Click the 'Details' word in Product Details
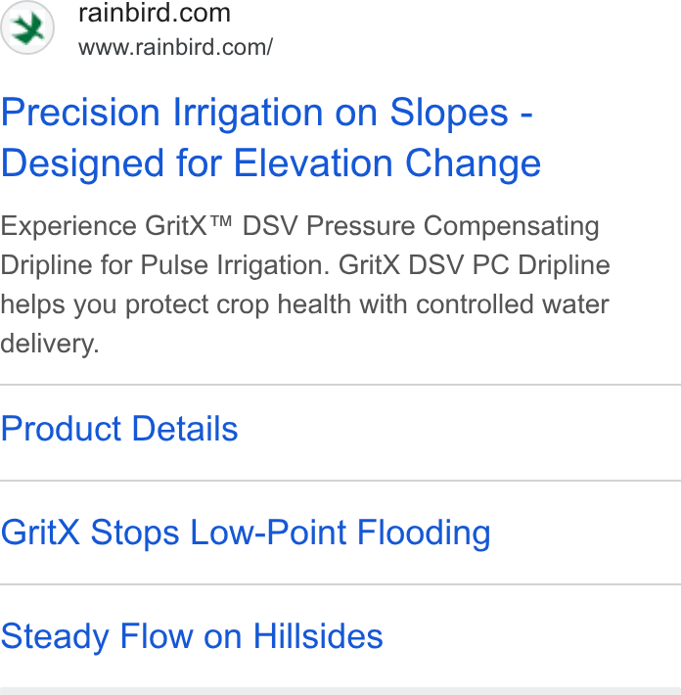 (185, 429)
